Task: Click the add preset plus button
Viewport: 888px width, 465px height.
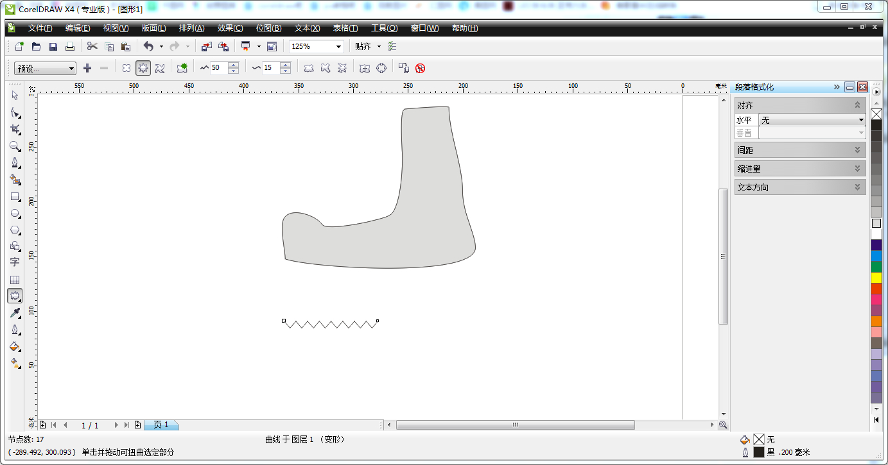Action: click(x=87, y=68)
